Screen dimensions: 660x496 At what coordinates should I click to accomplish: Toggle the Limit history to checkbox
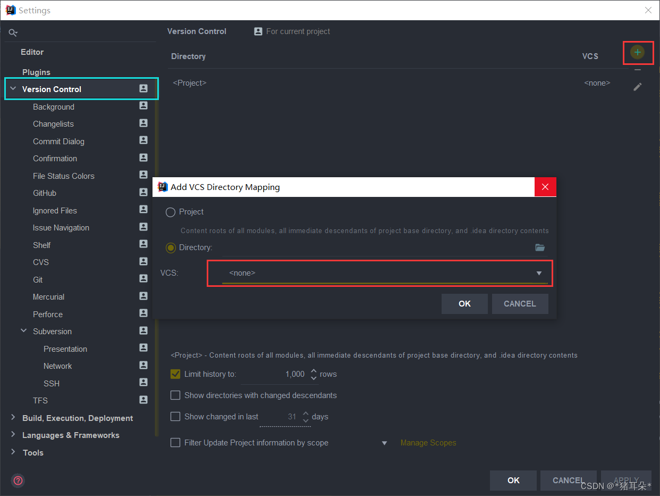(x=175, y=374)
